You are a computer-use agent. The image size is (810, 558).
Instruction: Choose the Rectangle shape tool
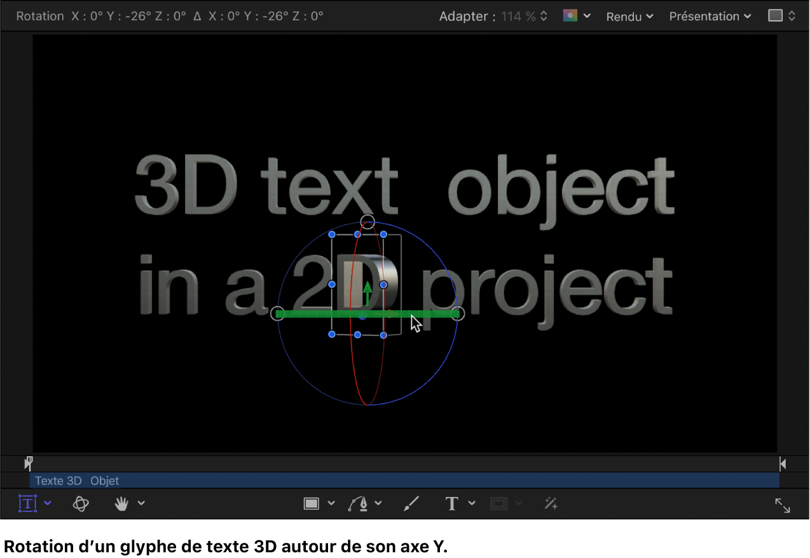tap(310, 503)
